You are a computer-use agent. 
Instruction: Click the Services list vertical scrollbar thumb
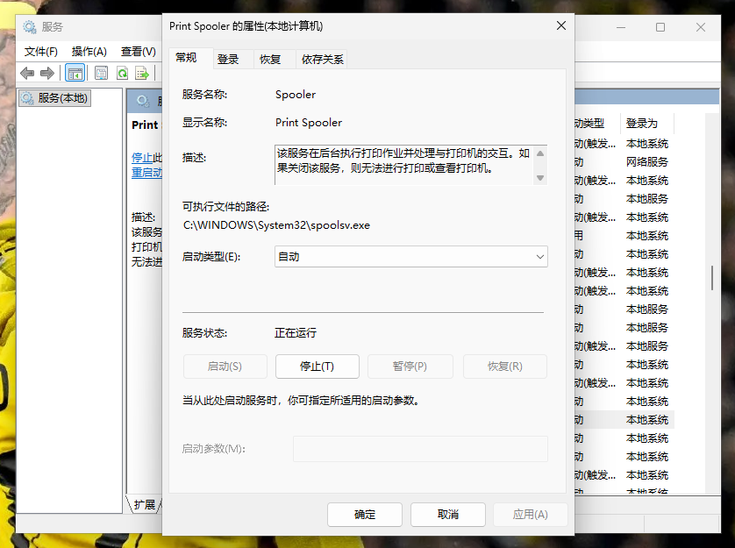[712, 278]
